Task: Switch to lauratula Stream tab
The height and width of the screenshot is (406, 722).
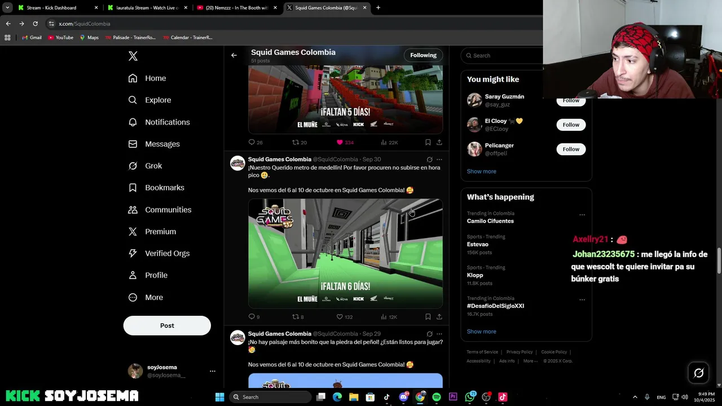Action: pos(147,8)
